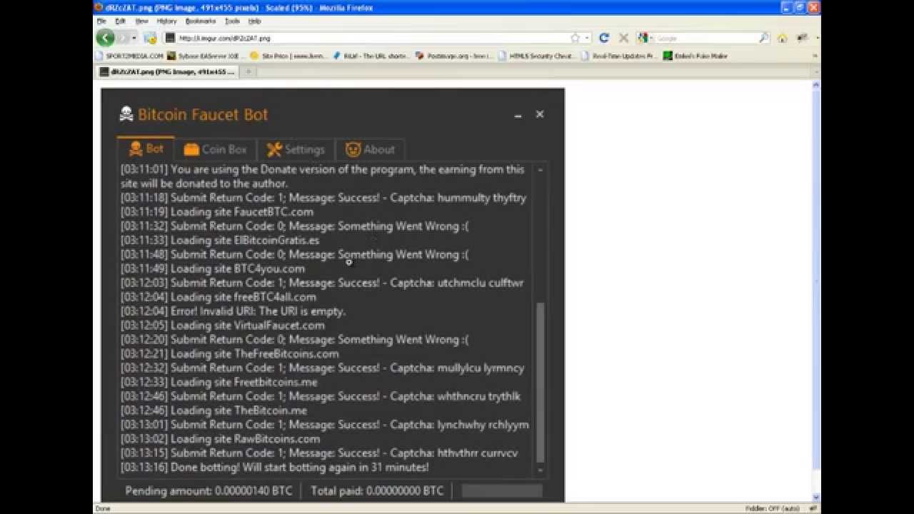The height and width of the screenshot is (514, 914).
Task: Click the 'Total paid: 0.00000000 BTC' text
Action: 377,490
